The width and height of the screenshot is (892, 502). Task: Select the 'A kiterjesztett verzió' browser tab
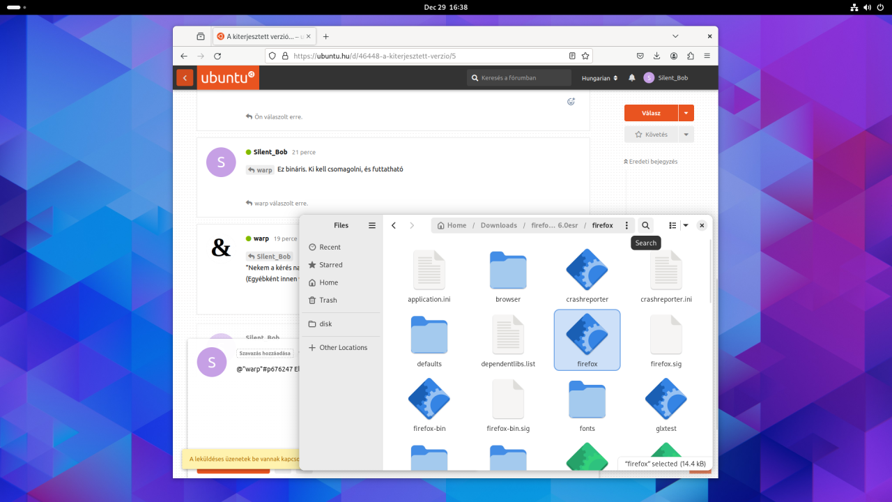(x=263, y=36)
